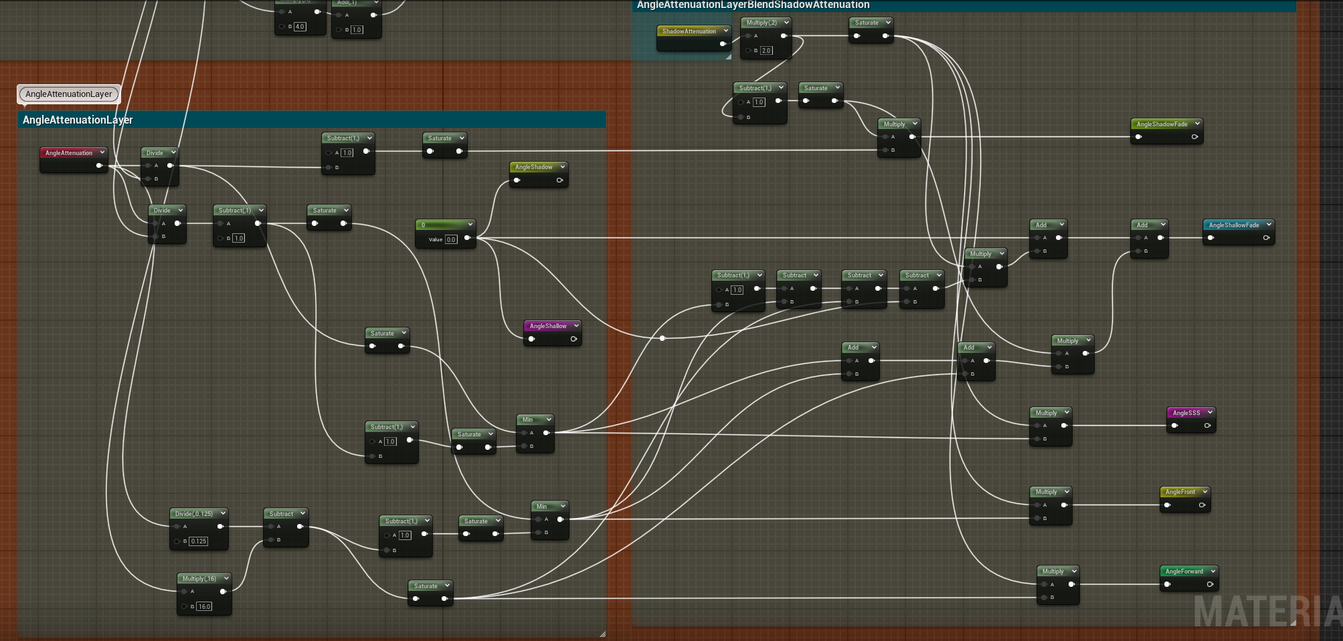Click the AngleAttenuation node output pin

point(99,166)
